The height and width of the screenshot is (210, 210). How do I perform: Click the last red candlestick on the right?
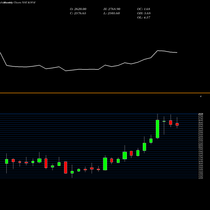pyautogui.click(x=177, y=124)
